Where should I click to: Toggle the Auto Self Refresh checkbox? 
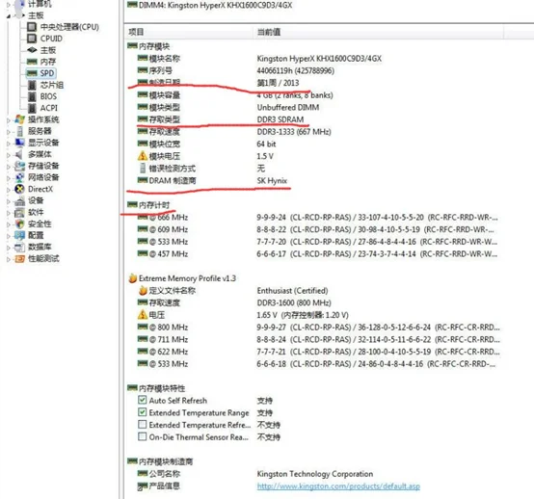[x=143, y=400]
